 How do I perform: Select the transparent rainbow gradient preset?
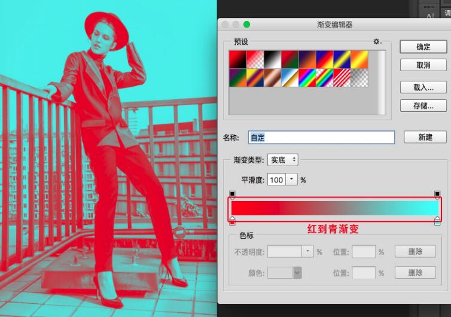click(324, 78)
